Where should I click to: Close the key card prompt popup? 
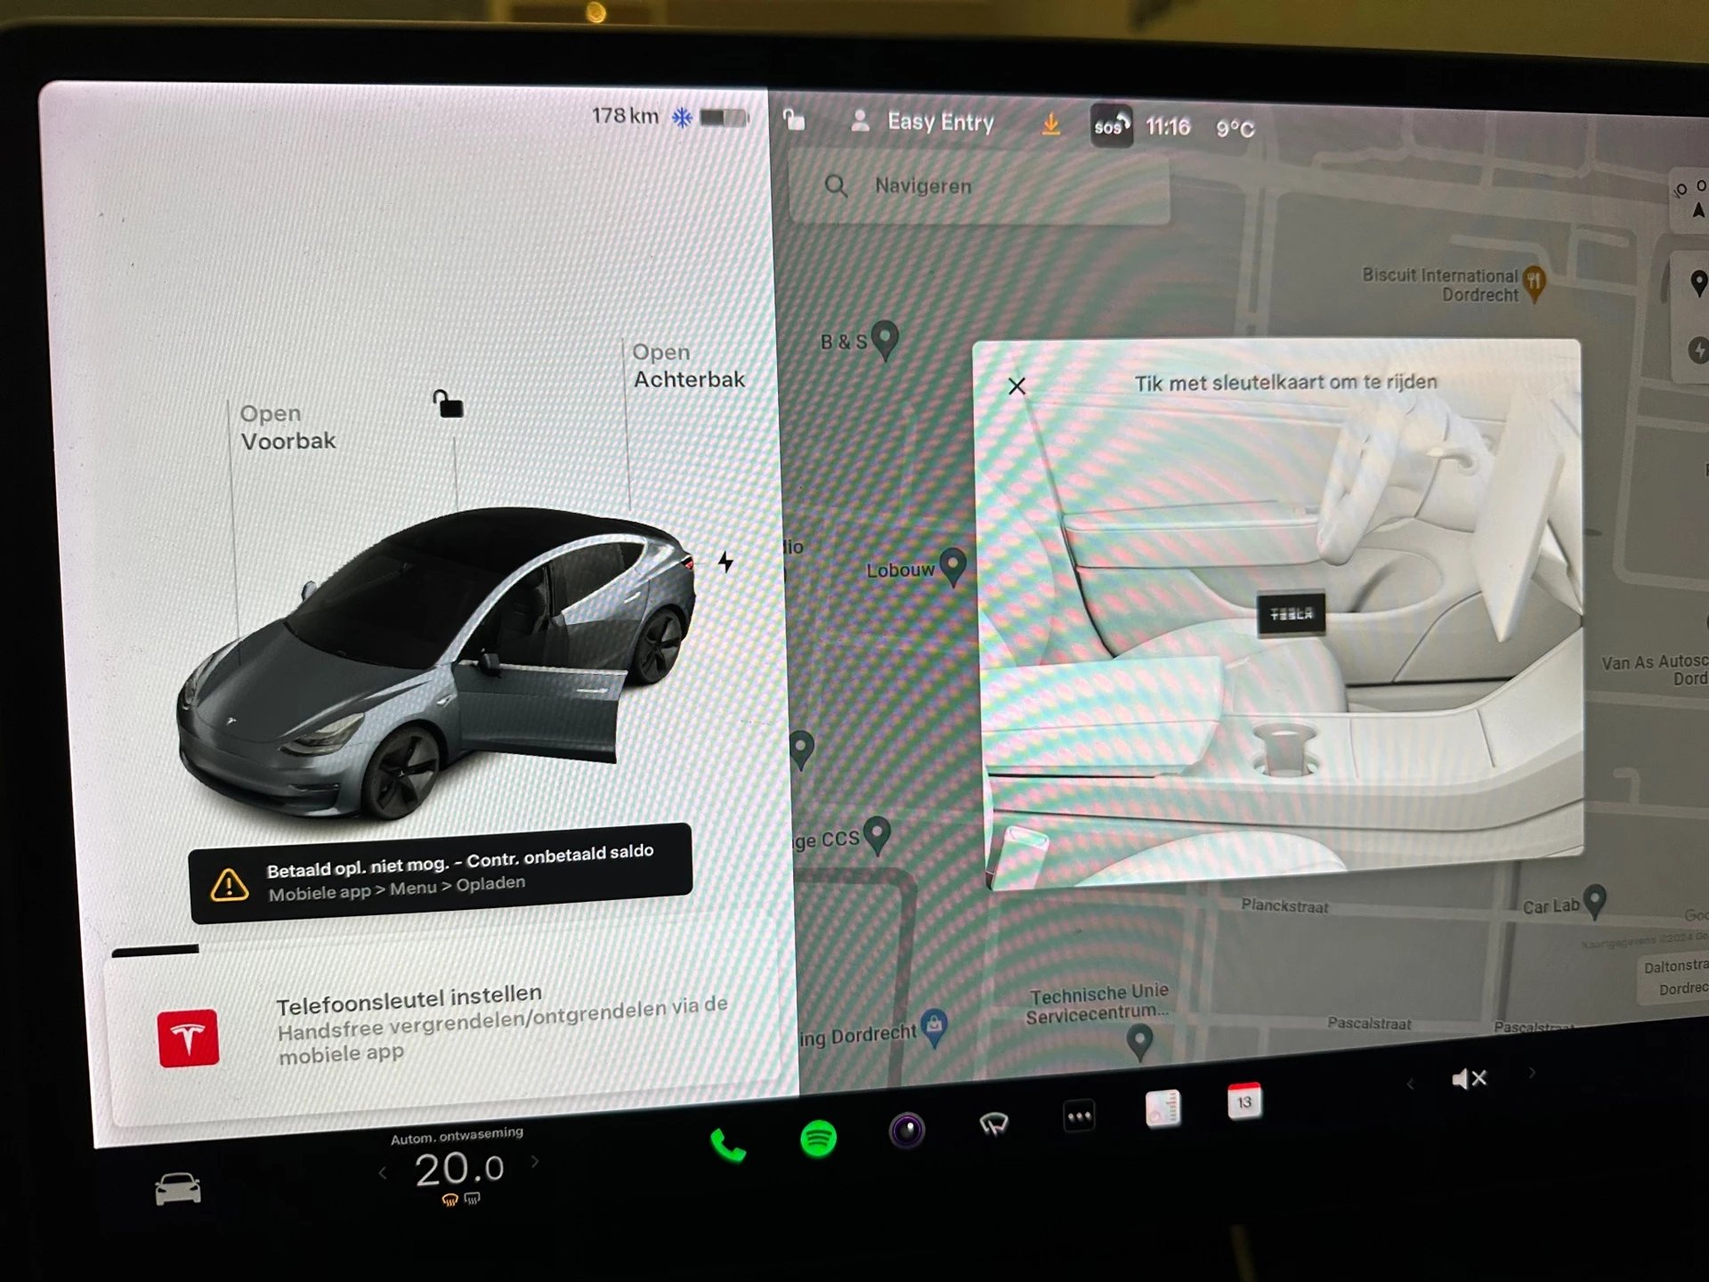coord(1016,385)
